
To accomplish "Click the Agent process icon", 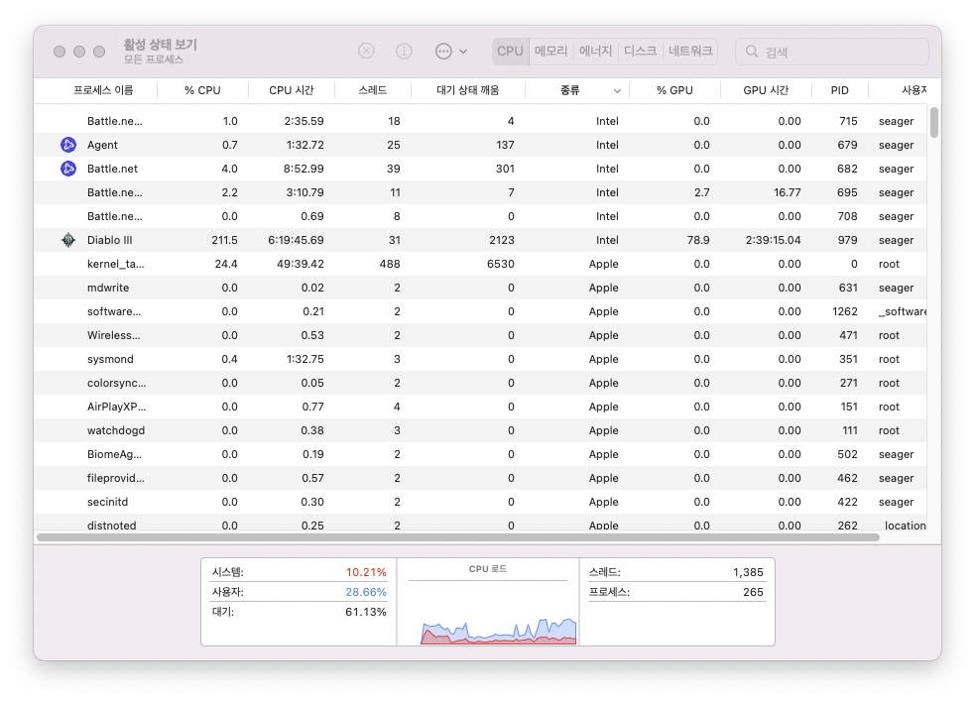I will click(x=68, y=145).
